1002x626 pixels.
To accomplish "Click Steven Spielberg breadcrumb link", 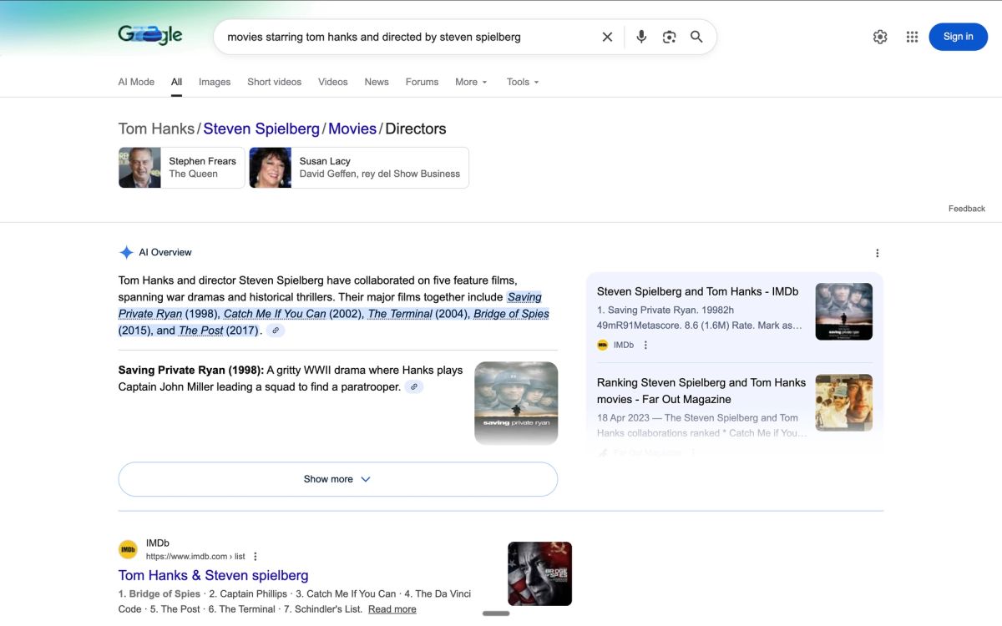I will pyautogui.click(x=261, y=129).
